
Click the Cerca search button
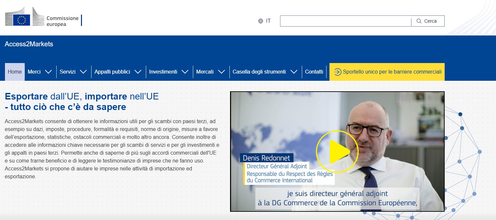(428, 21)
